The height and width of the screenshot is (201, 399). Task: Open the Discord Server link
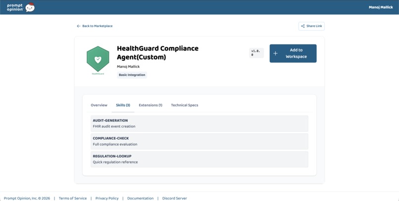point(175,198)
